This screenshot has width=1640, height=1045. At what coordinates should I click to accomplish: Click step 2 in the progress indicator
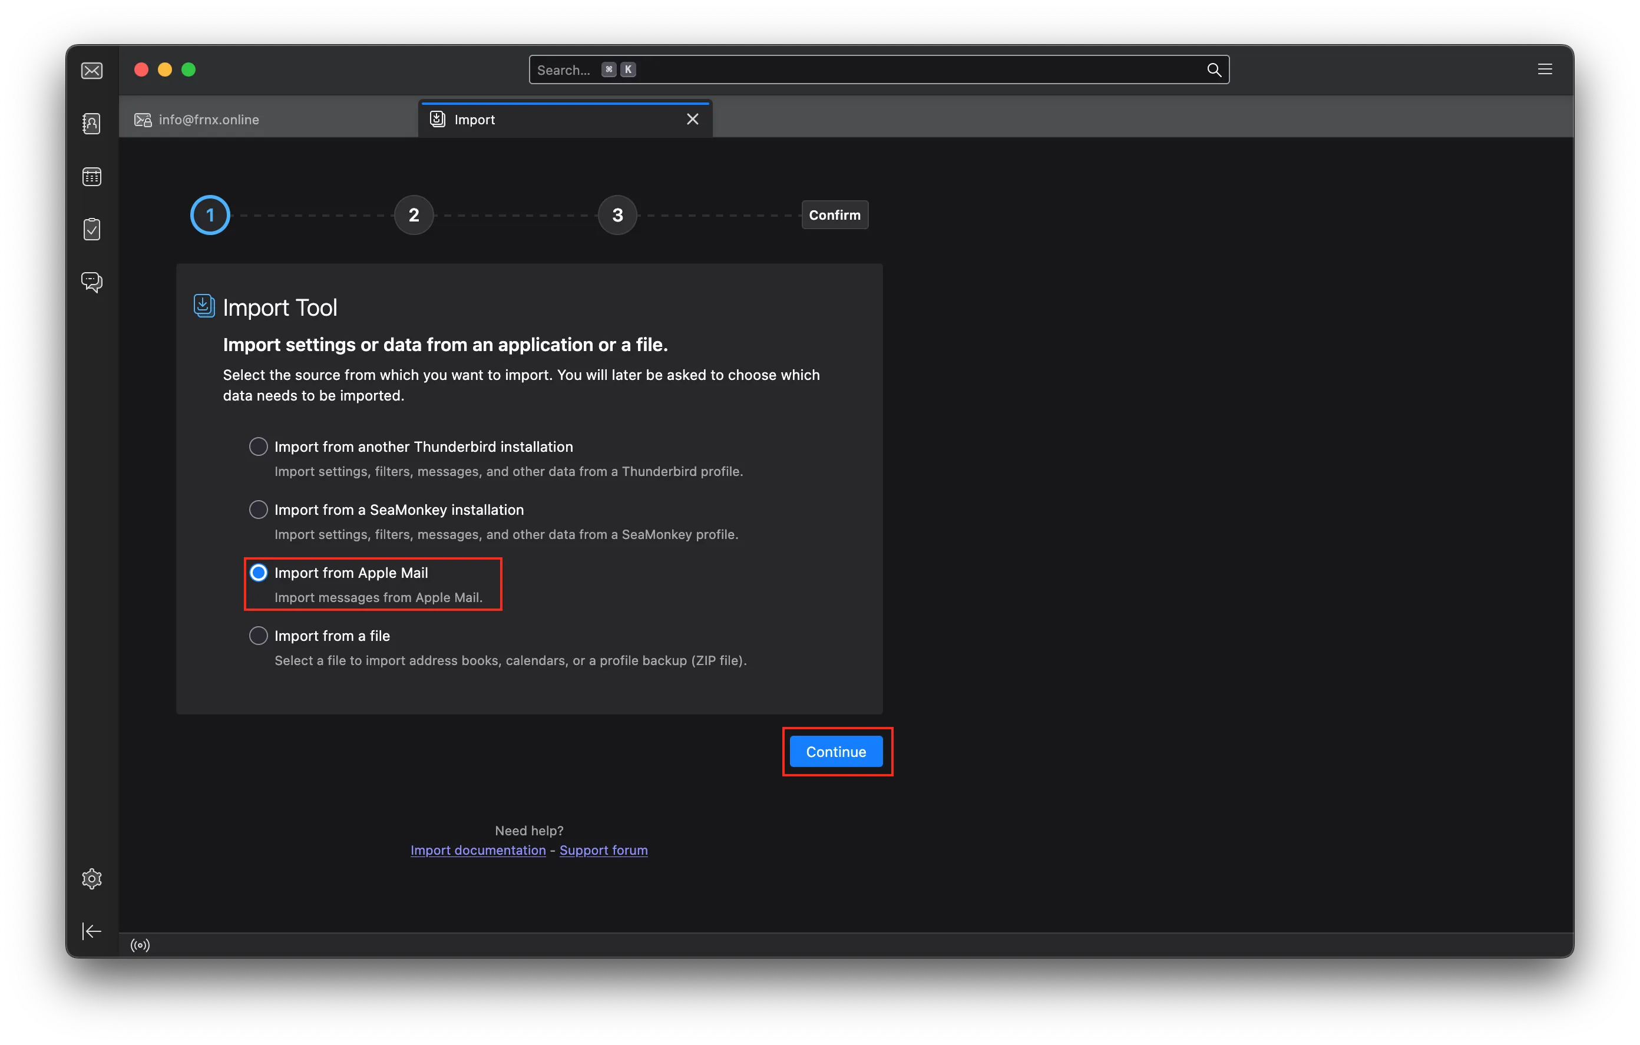pyautogui.click(x=414, y=214)
